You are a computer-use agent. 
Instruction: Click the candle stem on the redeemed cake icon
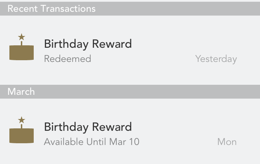tap(22, 43)
